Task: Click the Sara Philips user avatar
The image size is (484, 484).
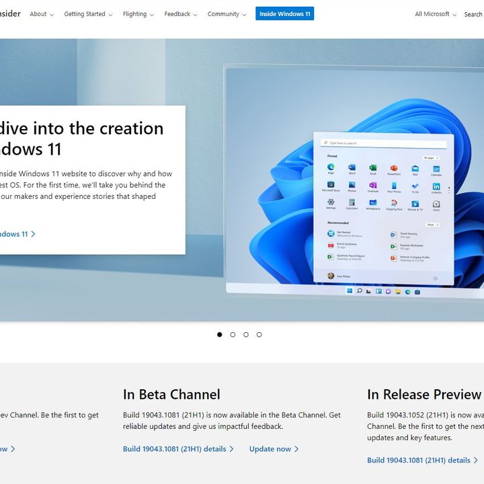Action: coord(331,276)
